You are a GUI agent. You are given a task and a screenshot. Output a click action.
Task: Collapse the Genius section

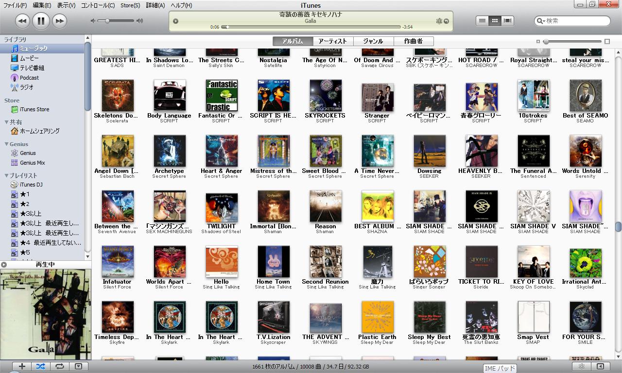pyautogui.click(x=7, y=144)
